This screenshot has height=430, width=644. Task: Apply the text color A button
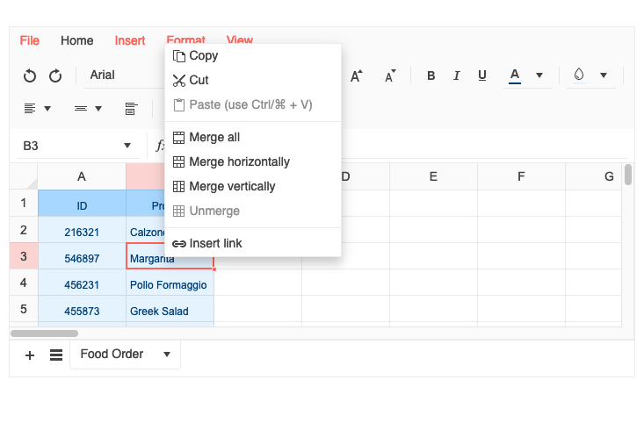(515, 75)
